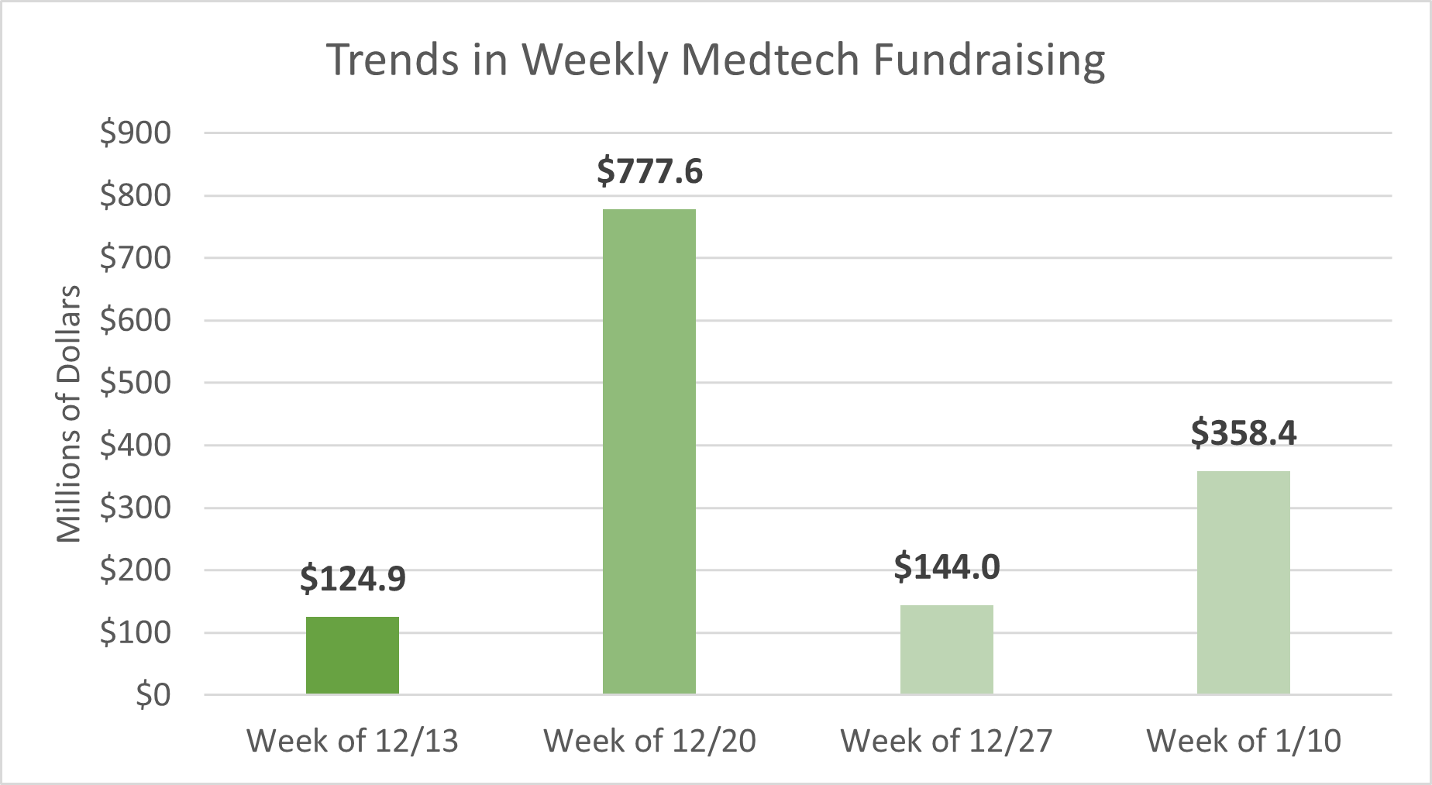Click the Week of 12/13 axis label
1432x785 pixels.
(353, 741)
